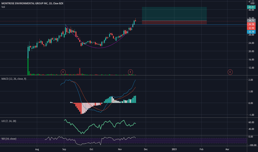This screenshot has height=152, width=258.
Task: Click the Nov label on time axis
Action: click(x=120, y=149)
